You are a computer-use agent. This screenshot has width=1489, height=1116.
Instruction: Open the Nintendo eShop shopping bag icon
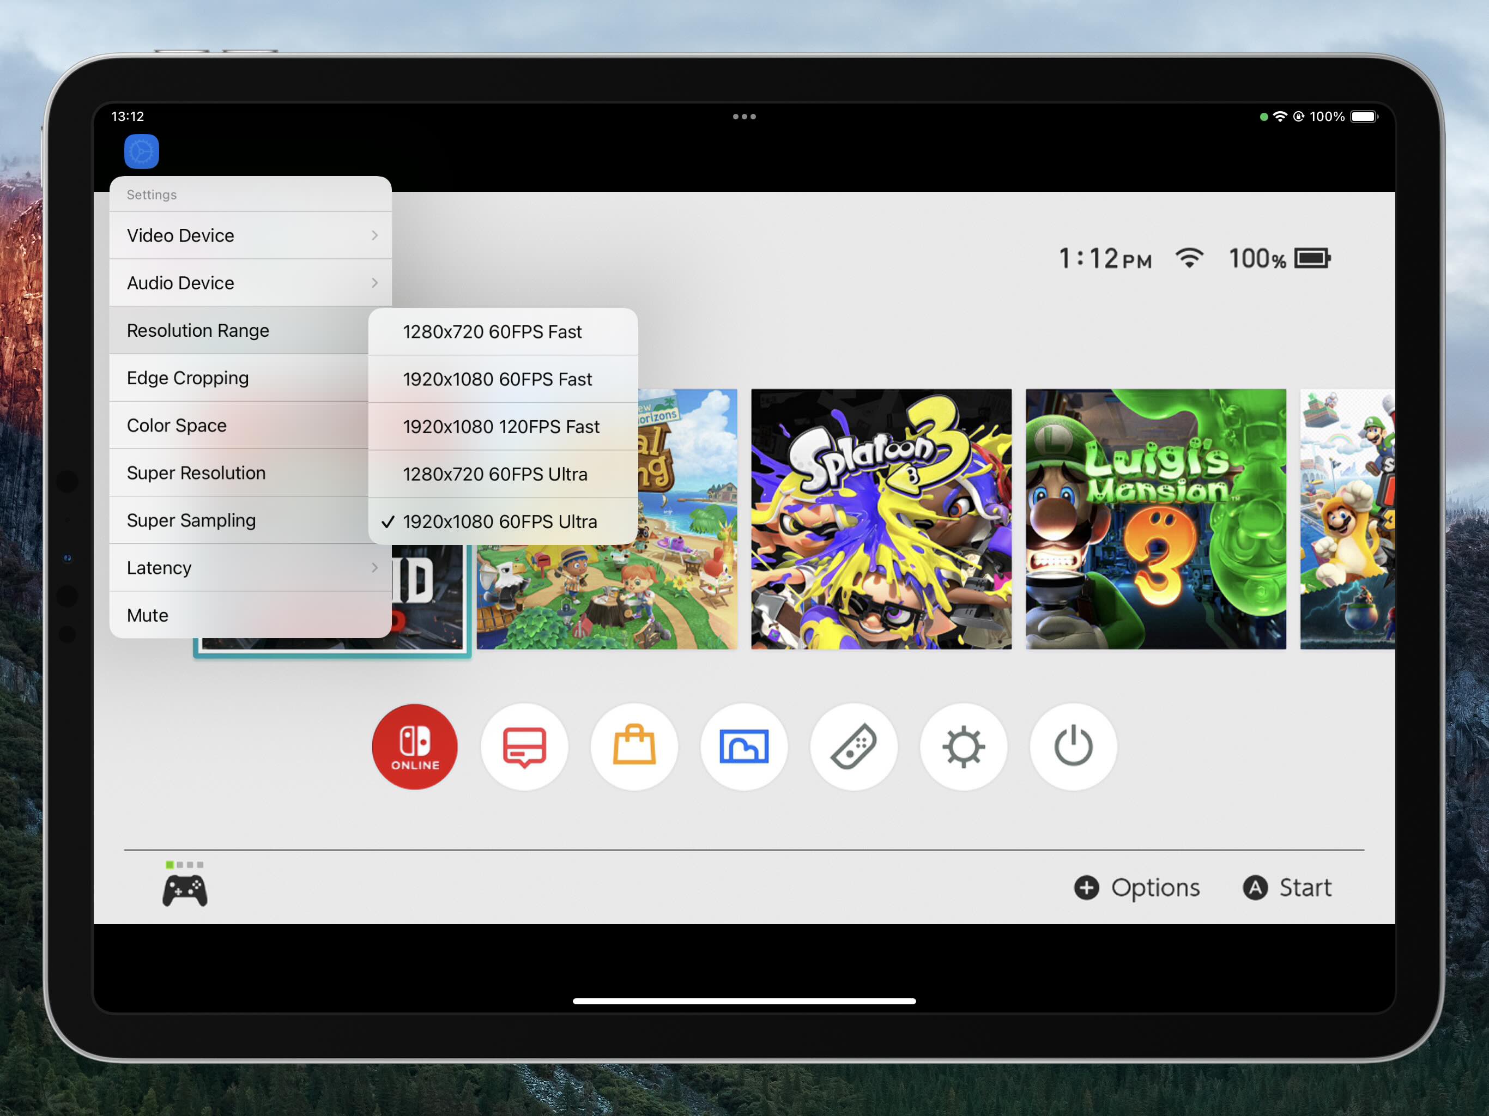coord(634,747)
